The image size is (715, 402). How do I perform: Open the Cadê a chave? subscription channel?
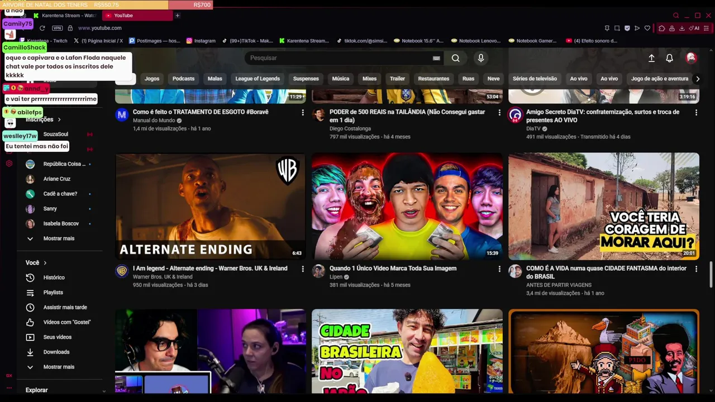[x=60, y=194]
